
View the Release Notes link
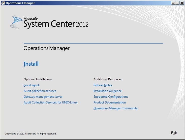pos(103,85)
